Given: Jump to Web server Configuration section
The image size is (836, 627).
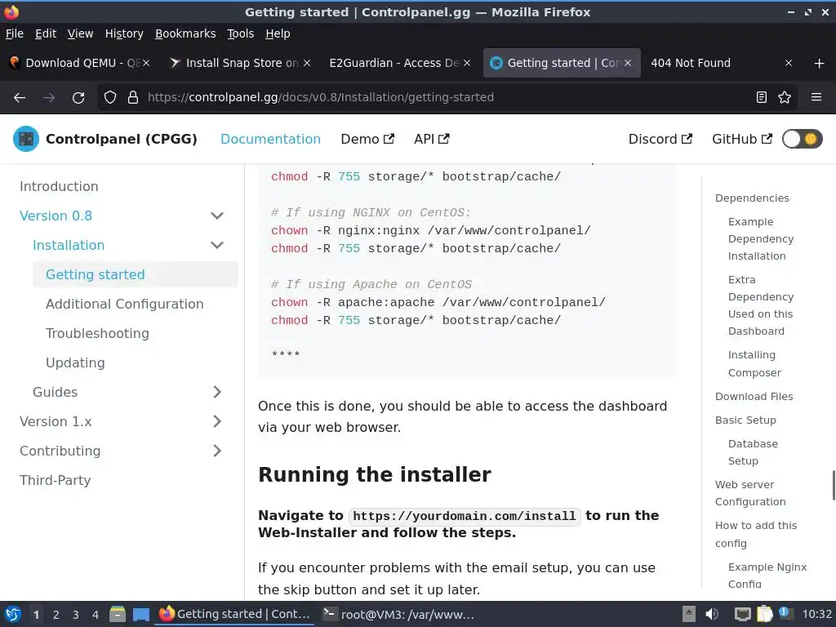Looking at the screenshot, I should (751, 493).
